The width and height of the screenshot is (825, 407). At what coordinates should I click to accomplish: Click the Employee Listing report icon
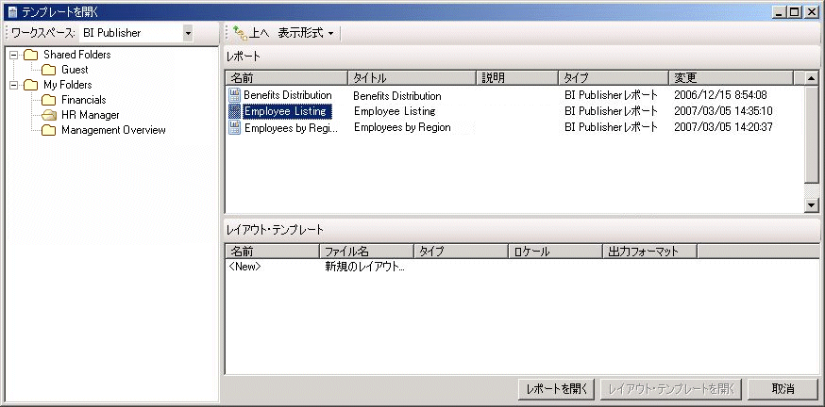pos(235,111)
